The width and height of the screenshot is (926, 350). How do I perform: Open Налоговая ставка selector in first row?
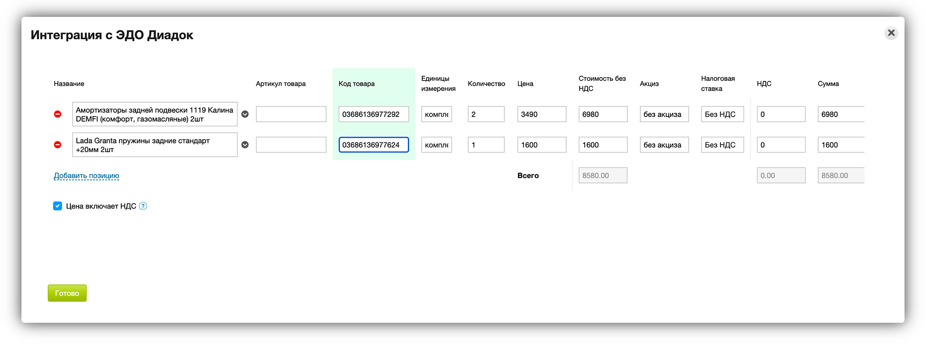tap(722, 114)
